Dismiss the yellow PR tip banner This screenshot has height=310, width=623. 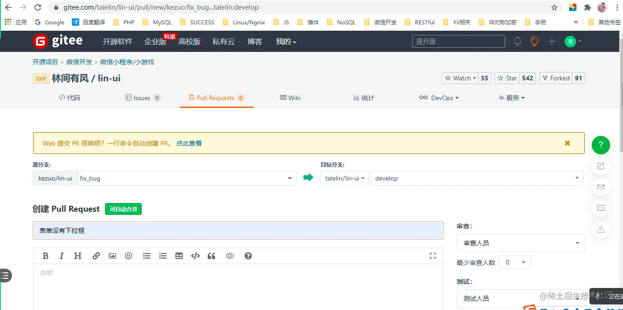pos(567,143)
